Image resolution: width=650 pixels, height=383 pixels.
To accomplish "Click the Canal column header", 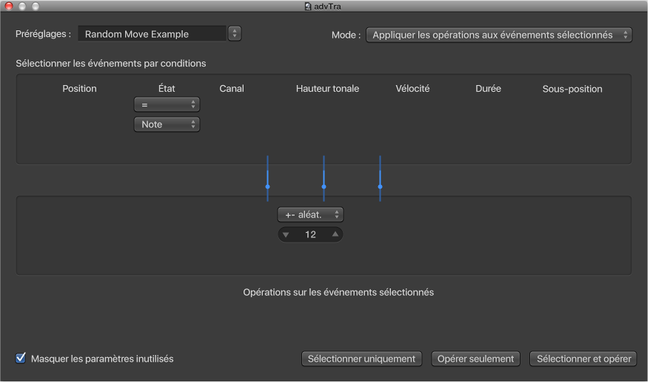I will click(232, 89).
